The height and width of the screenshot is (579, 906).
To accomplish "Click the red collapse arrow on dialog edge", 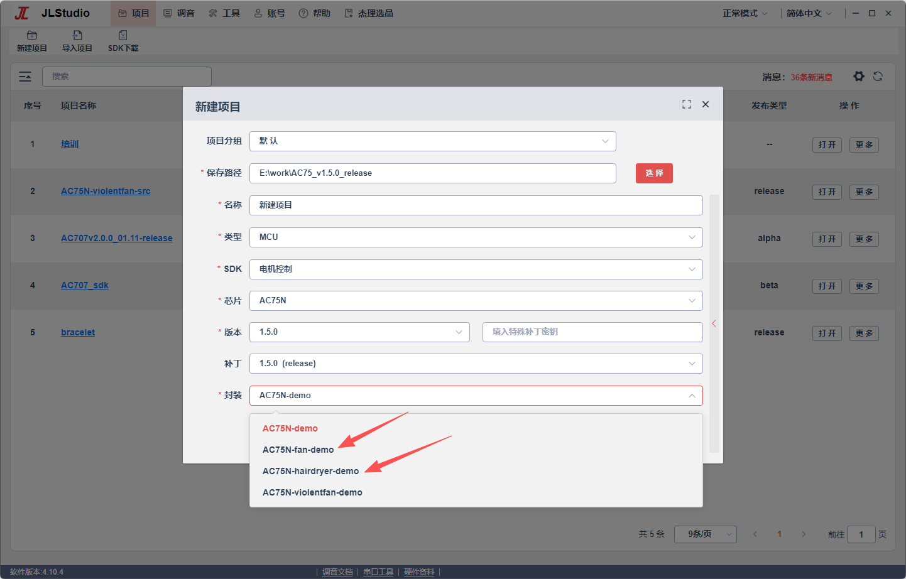I will click(x=714, y=323).
